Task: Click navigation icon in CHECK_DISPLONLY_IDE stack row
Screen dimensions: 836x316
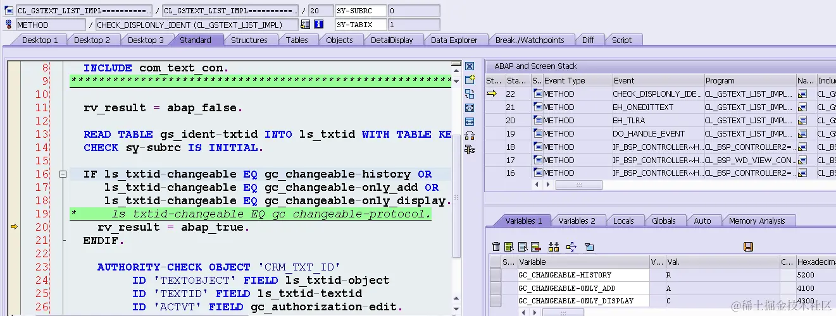Action: [802, 94]
